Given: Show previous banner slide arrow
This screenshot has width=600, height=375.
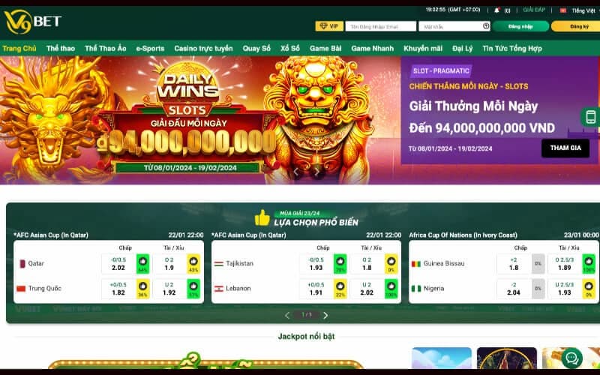Looking at the screenshot, I should tap(295, 172).
